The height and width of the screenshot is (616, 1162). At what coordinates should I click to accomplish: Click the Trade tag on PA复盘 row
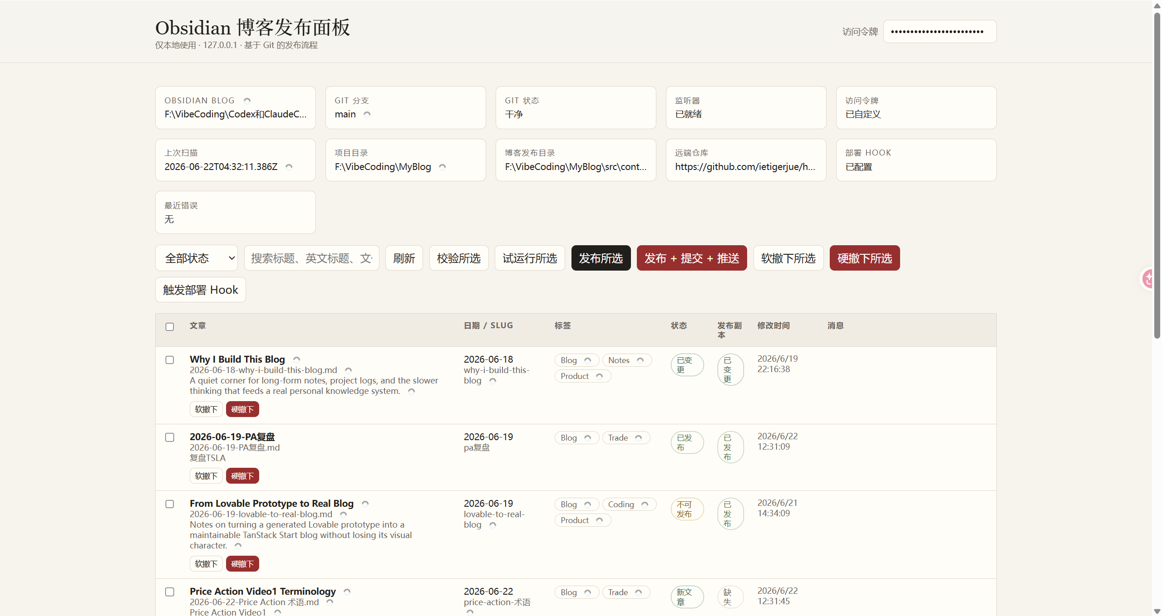(626, 438)
